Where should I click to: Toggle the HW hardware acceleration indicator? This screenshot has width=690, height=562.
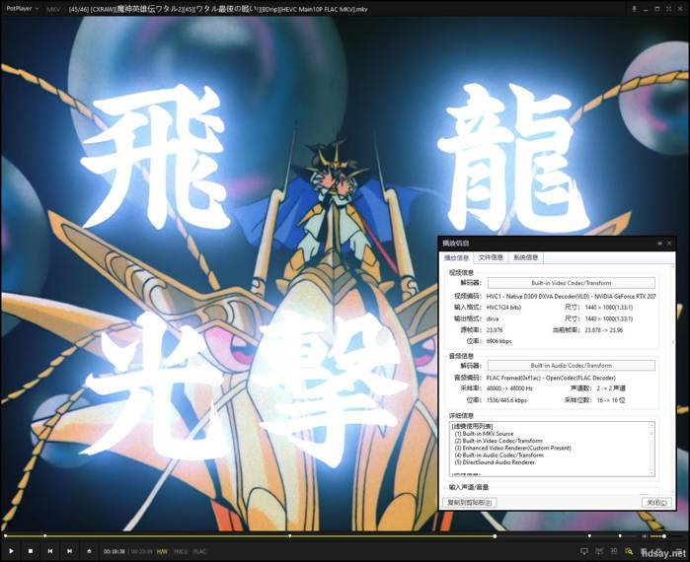point(162,551)
